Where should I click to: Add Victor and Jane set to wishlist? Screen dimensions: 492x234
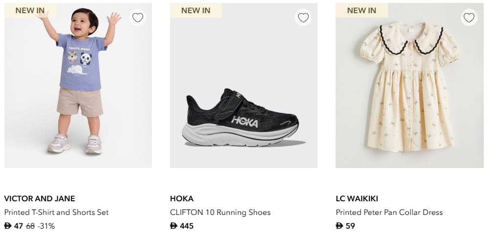point(138,18)
